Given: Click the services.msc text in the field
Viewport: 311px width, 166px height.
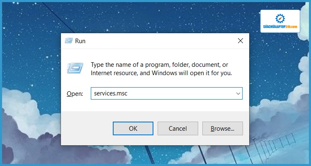Looking at the screenshot, I should [111, 94].
